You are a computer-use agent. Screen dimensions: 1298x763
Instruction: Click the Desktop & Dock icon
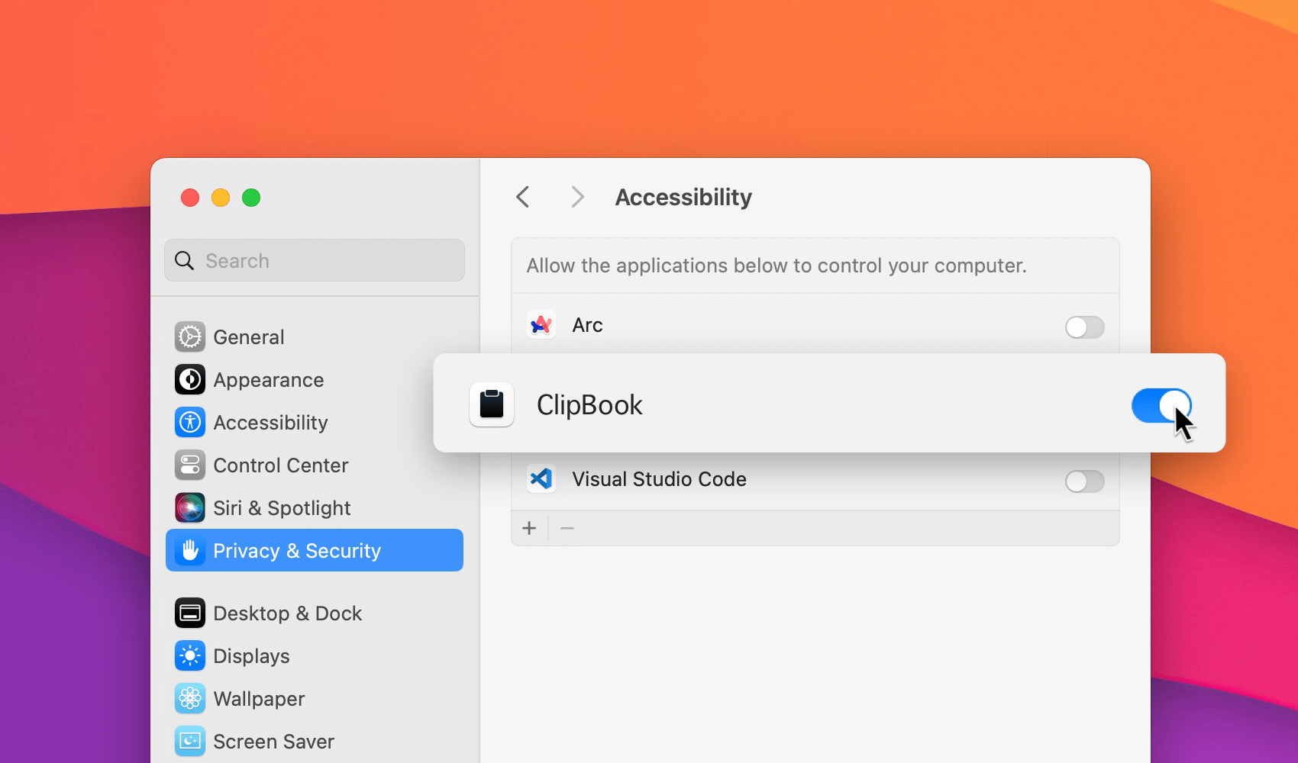[189, 613]
